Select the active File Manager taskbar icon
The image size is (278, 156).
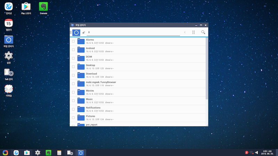coord(81,153)
